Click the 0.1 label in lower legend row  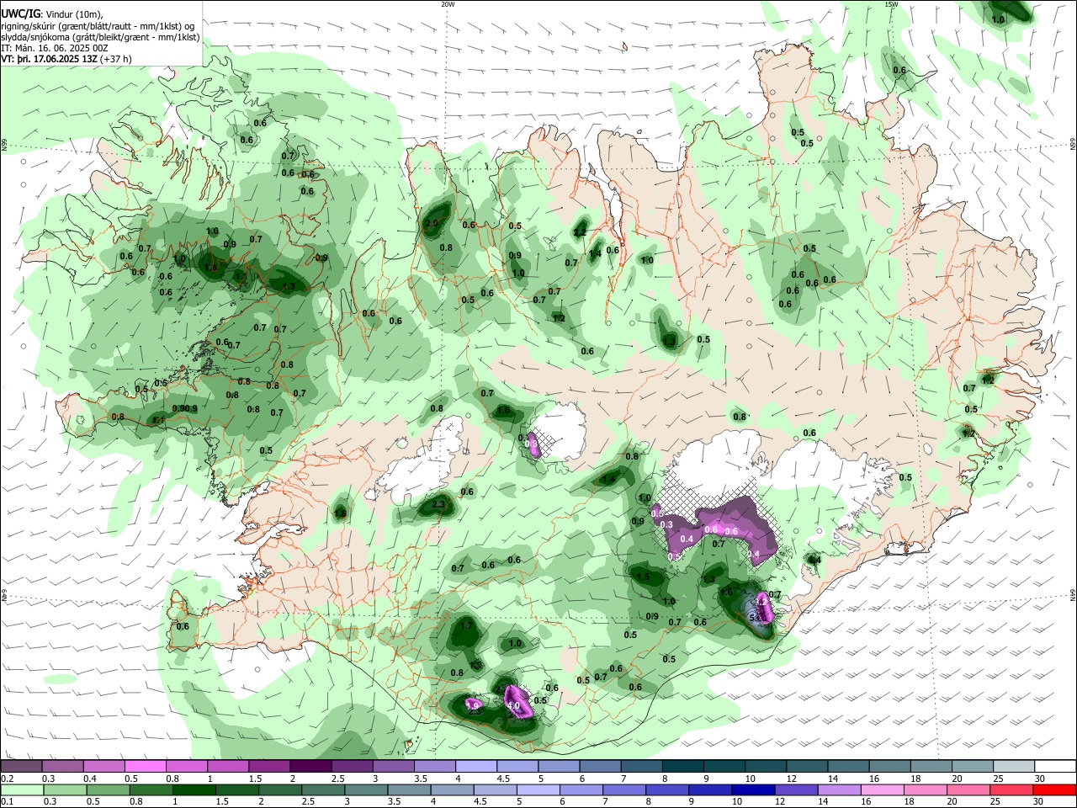point(7,802)
